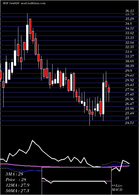Click the 33.33 price level label
Image resolution: width=139 pixels, height=195 pixels.
pos(130,38)
